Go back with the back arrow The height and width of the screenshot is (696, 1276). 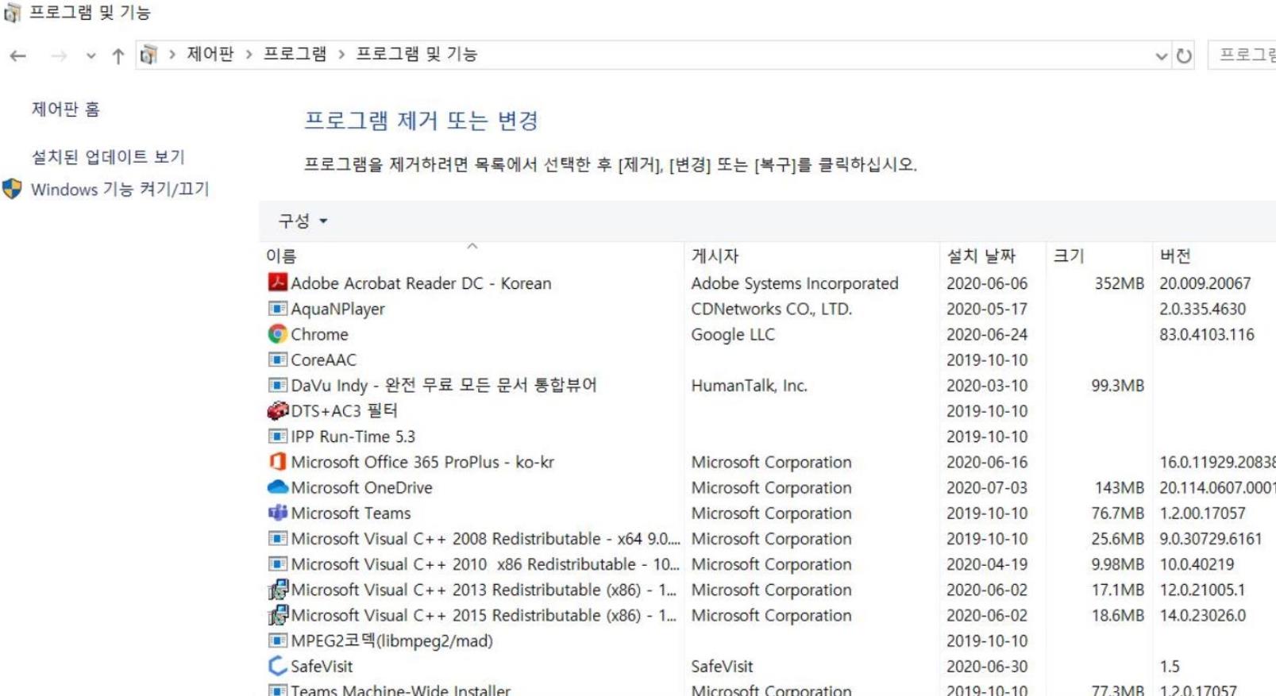tap(18, 56)
